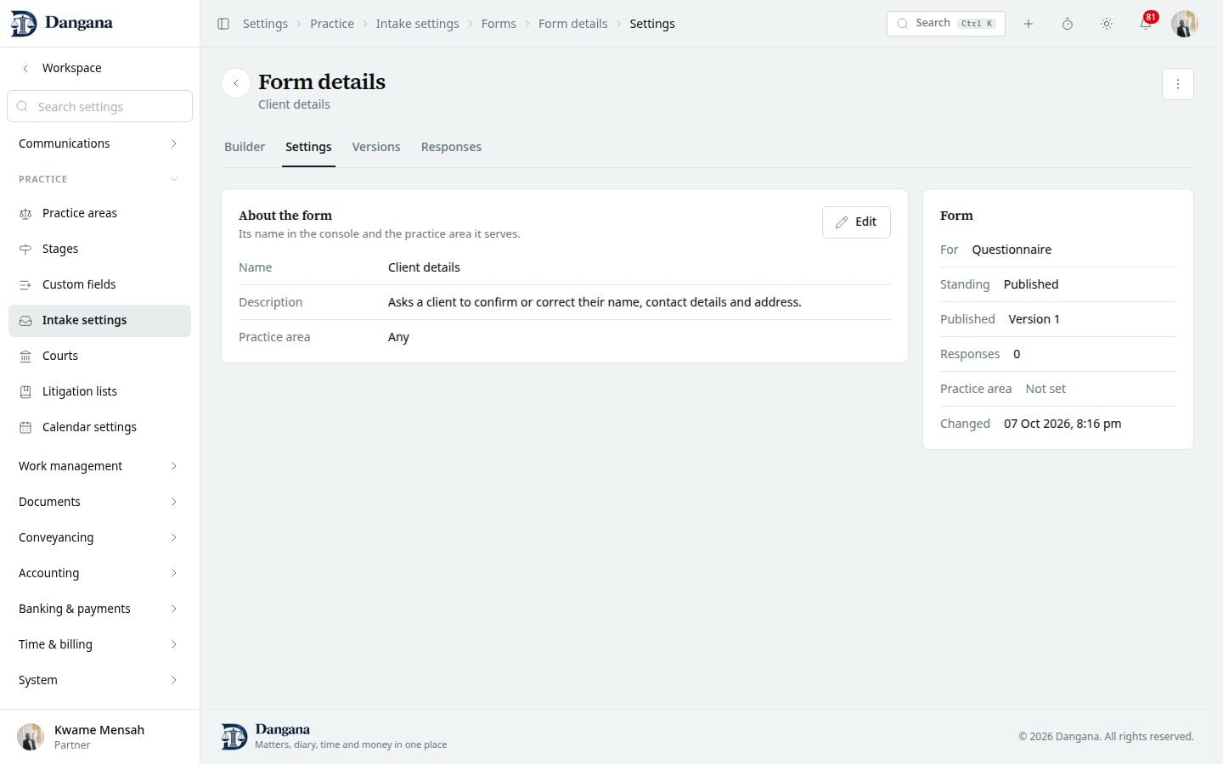Switch to the Versions tab
This screenshot has width=1223, height=764.
click(376, 147)
